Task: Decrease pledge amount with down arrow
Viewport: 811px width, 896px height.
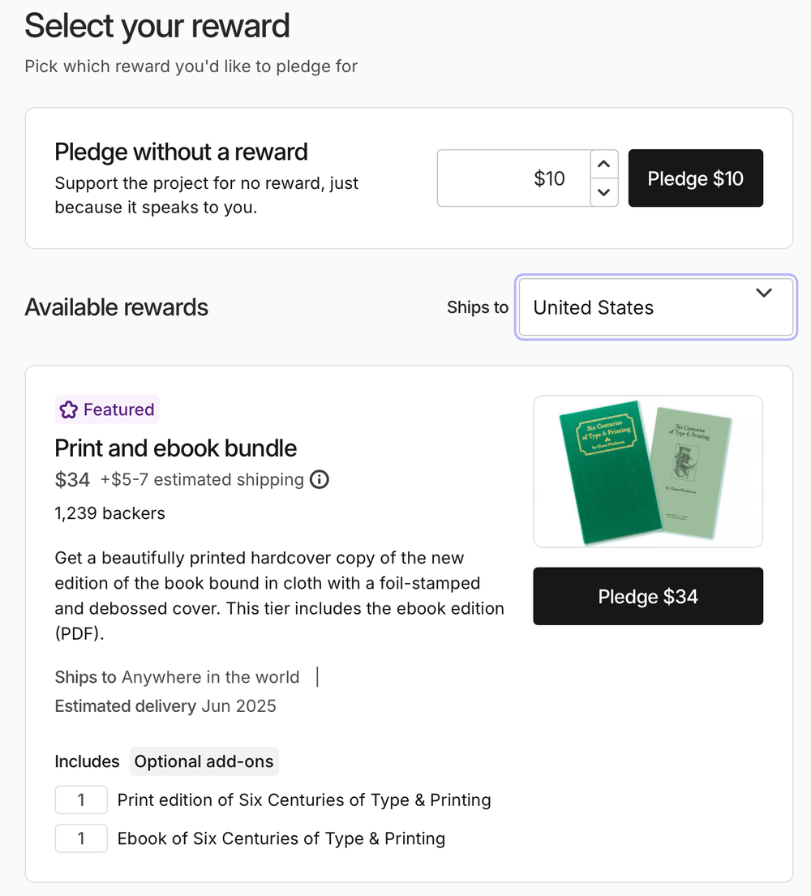Action: (x=603, y=192)
